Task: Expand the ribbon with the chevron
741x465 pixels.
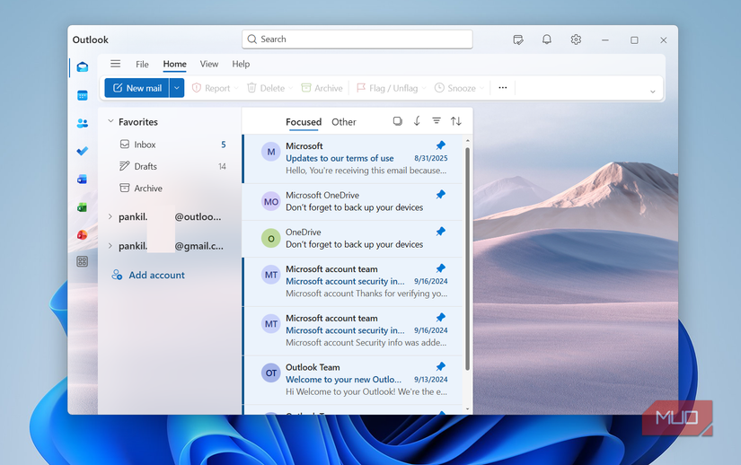Action: pyautogui.click(x=653, y=92)
